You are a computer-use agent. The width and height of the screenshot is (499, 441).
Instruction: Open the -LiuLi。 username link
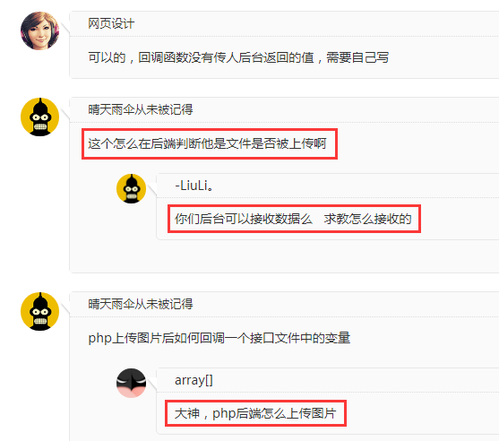194,186
